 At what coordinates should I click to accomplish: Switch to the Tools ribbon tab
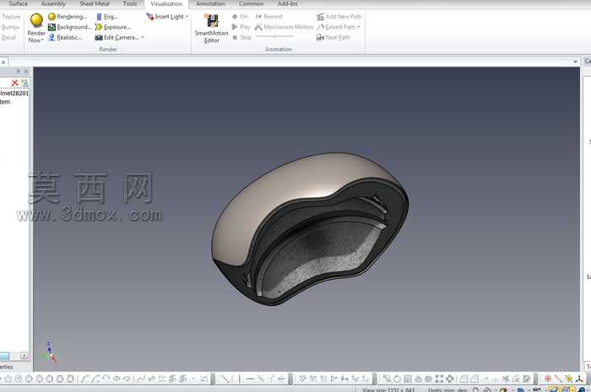pos(130,3)
